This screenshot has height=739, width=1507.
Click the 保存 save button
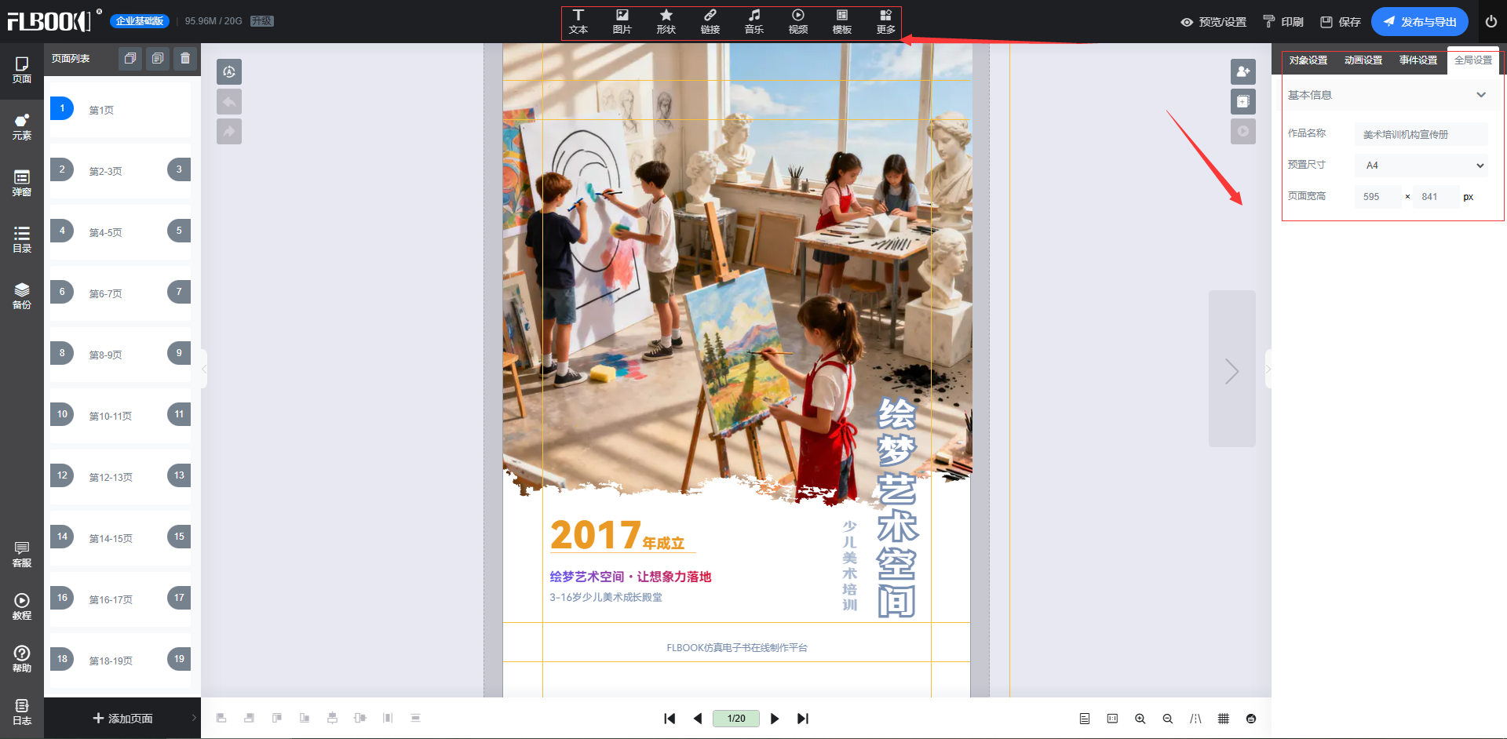click(1341, 22)
